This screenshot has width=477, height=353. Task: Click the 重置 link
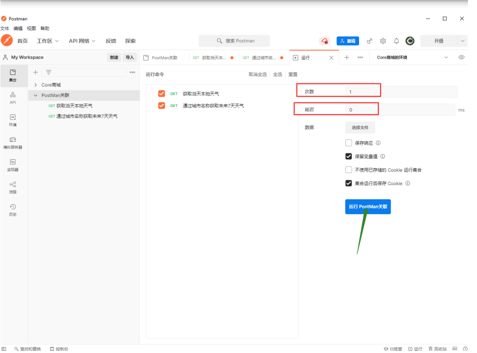click(x=293, y=74)
